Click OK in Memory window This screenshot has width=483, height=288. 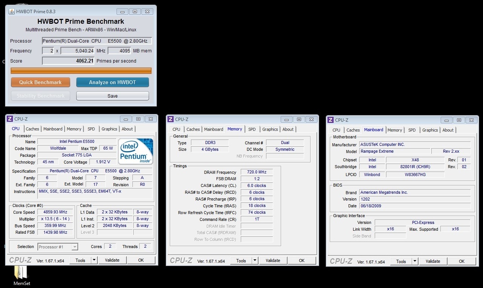[301, 260]
